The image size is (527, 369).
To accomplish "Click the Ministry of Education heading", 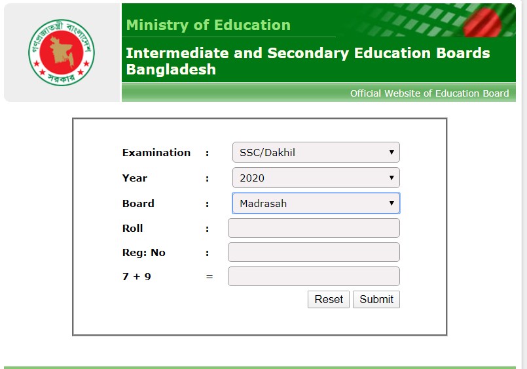I will [208, 25].
